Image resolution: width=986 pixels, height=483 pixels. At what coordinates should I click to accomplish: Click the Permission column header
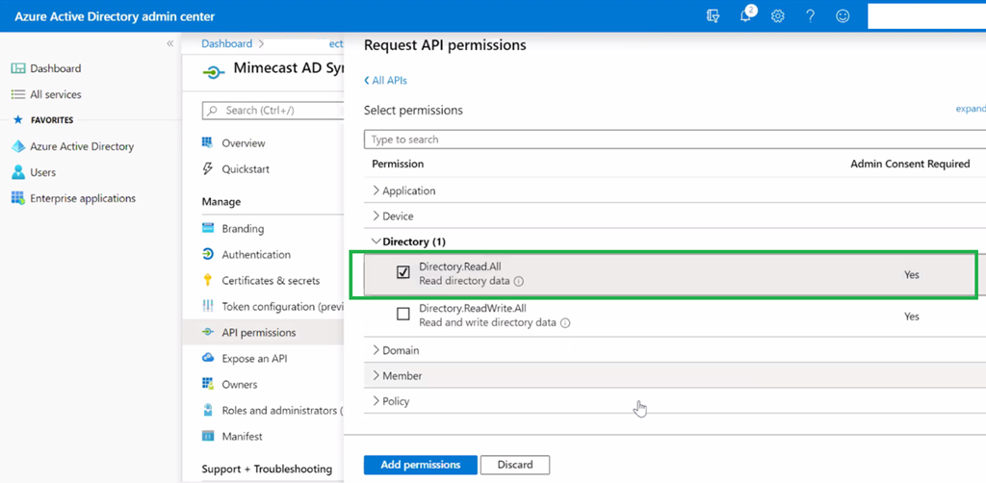tap(398, 164)
